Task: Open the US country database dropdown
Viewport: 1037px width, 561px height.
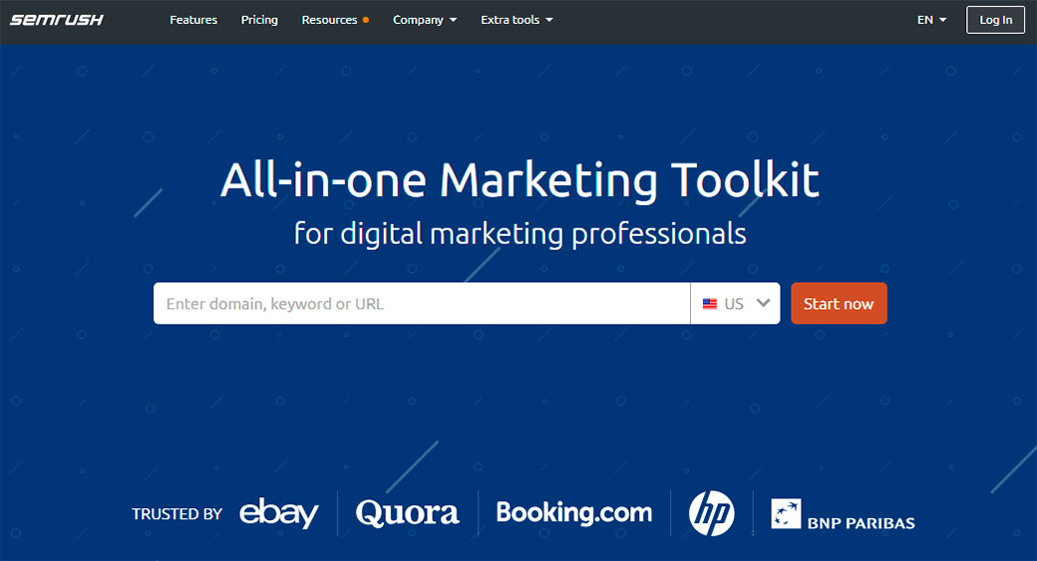Action: [736, 303]
